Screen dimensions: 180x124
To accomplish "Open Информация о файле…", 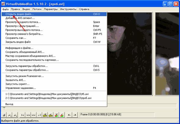I will click(x=54, y=48).
